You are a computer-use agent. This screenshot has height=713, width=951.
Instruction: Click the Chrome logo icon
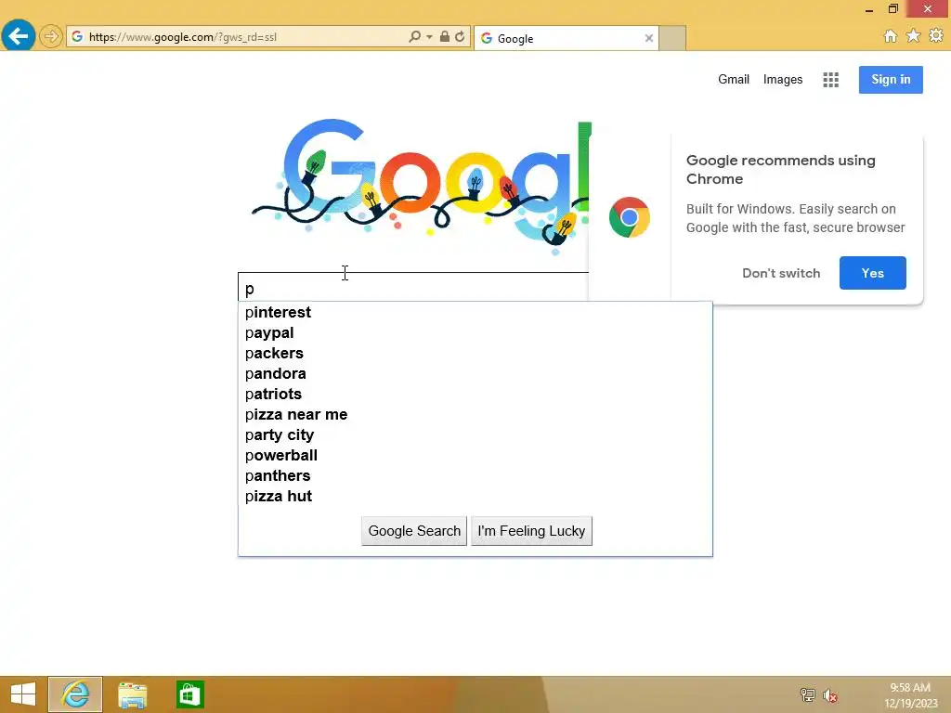pos(630,217)
